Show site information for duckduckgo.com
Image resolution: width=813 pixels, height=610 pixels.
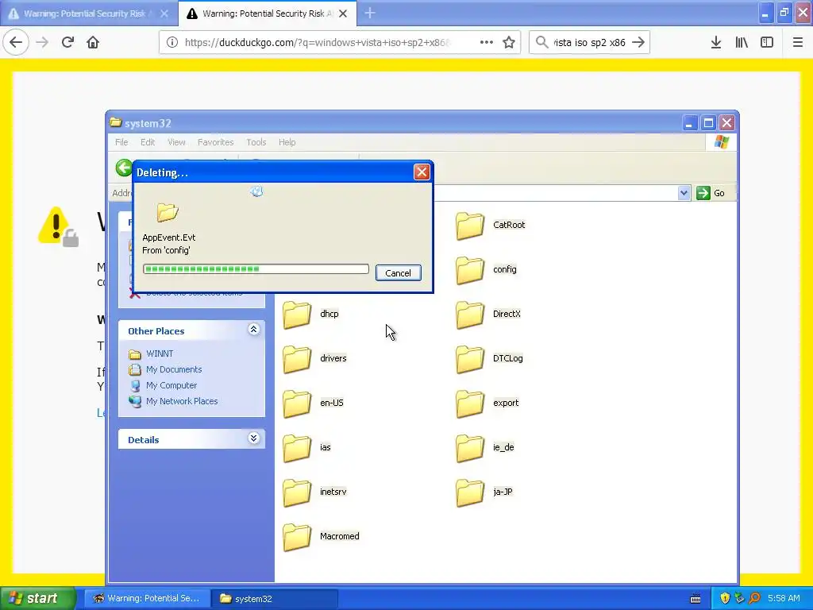tap(172, 43)
